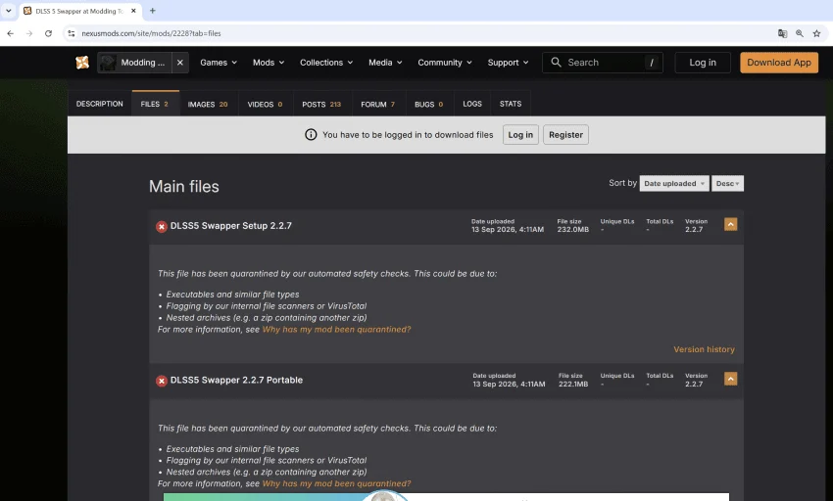This screenshot has height=501, width=833.
Task: Remove the Modding Tools game filter
Action: coord(180,63)
